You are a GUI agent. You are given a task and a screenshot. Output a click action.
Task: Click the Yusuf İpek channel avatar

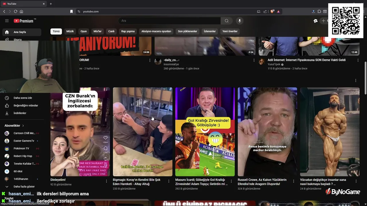point(262,62)
